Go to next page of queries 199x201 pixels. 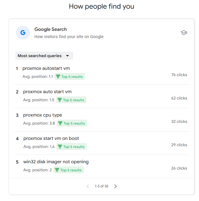[x=115, y=186]
